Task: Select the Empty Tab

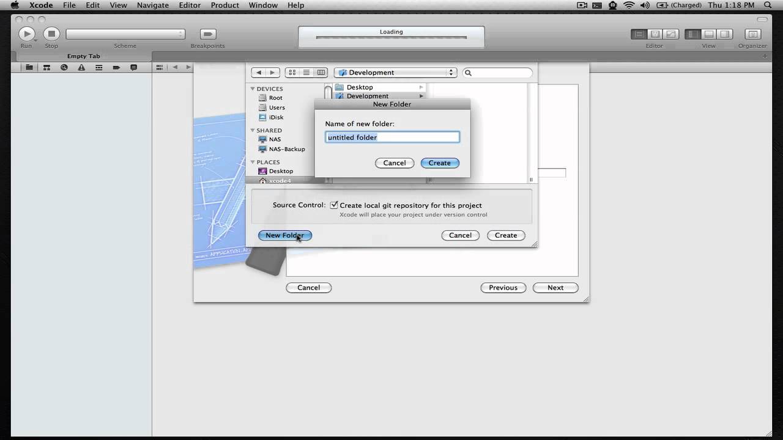Action: tap(83, 56)
